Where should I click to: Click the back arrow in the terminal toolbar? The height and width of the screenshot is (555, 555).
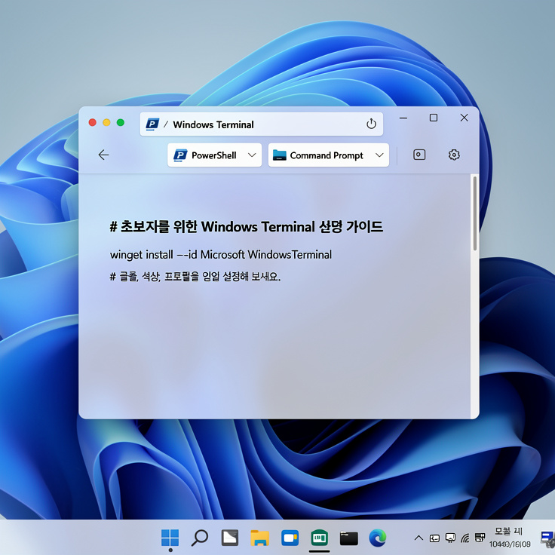pos(103,155)
